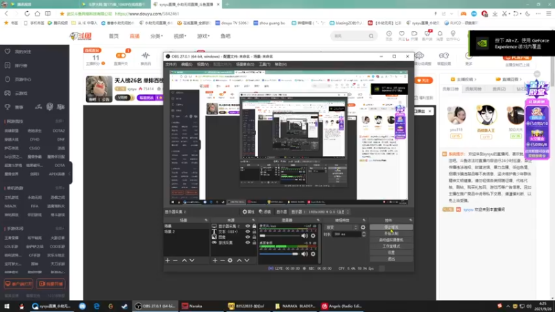Image resolution: width=555 pixels, height=312 pixels.
Task: Toggle visibility of game capture source
Action: (x=248, y=243)
